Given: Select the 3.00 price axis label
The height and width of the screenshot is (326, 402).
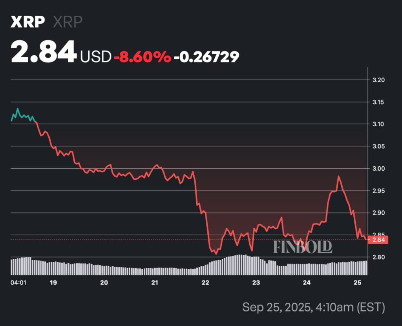Looking at the screenshot, I should tap(378, 168).
